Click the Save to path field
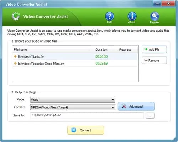Viewport: 178px width, 142px height. click(x=87, y=115)
